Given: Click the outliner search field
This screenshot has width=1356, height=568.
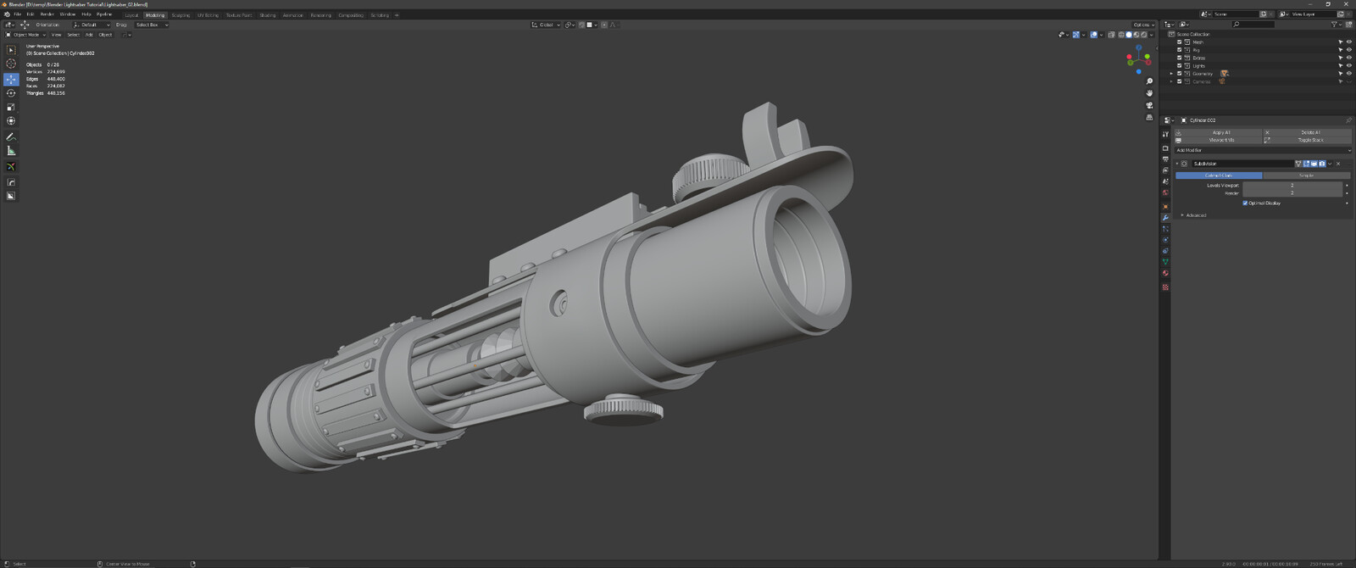Looking at the screenshot, I should (1253, 25).
